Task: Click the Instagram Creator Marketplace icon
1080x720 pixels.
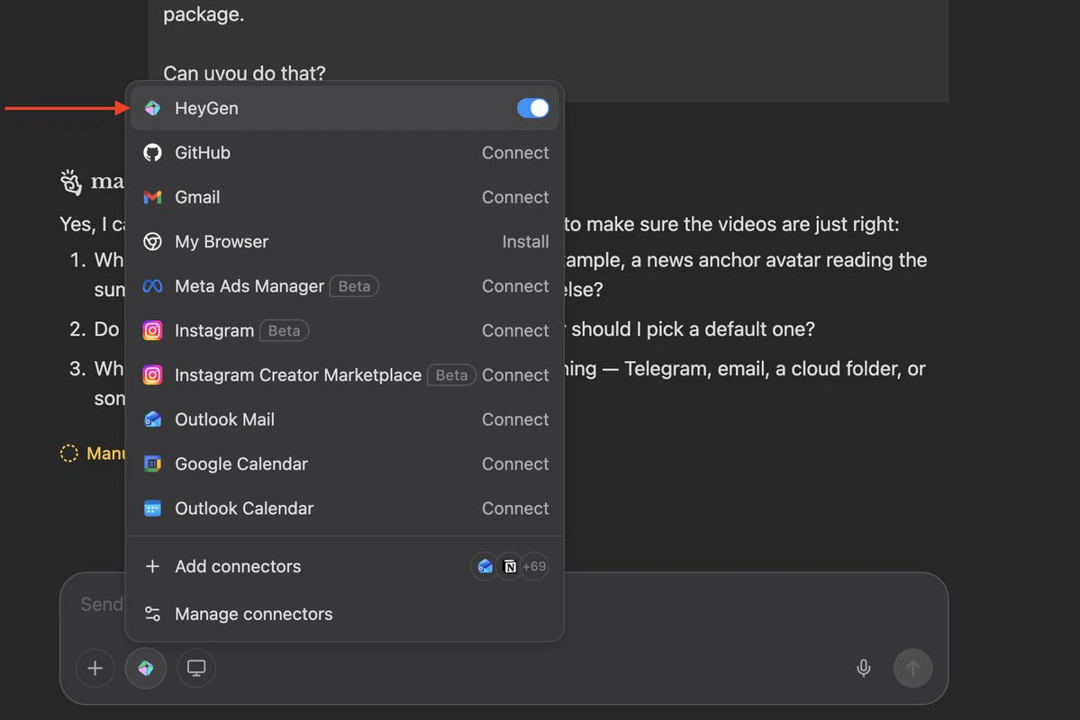Action: [152, 375]
